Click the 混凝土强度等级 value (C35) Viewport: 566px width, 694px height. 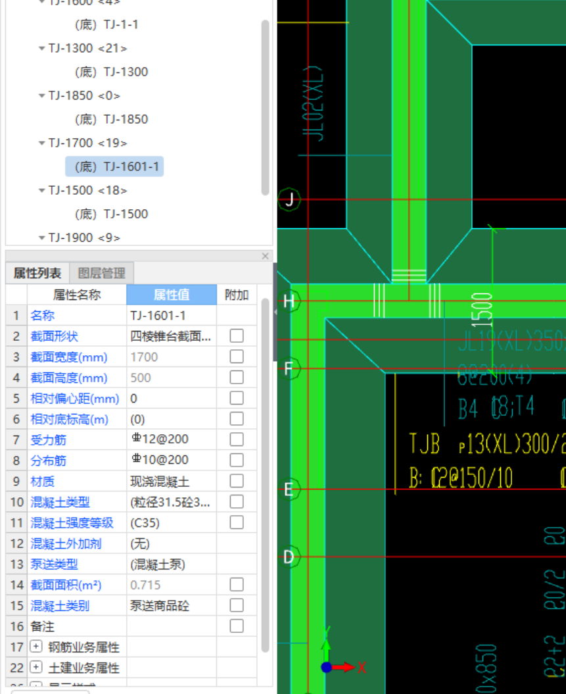[x=172, y=523]
